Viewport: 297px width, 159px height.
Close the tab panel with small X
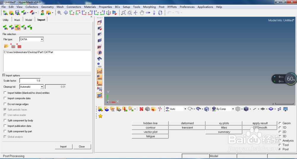click(x=91, y=17)
